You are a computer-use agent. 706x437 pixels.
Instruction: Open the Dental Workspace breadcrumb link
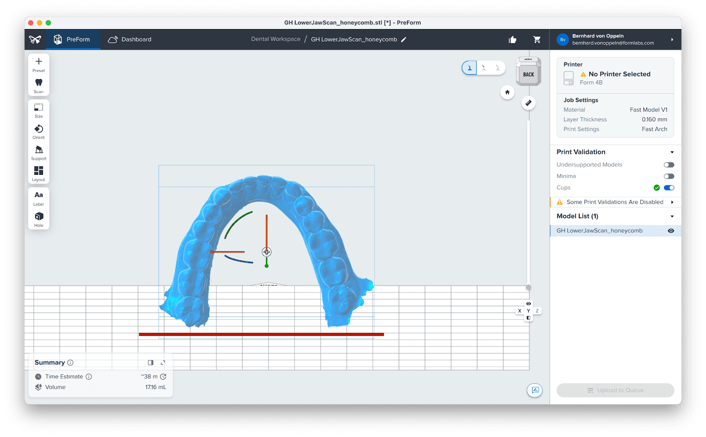pos(276,39)
